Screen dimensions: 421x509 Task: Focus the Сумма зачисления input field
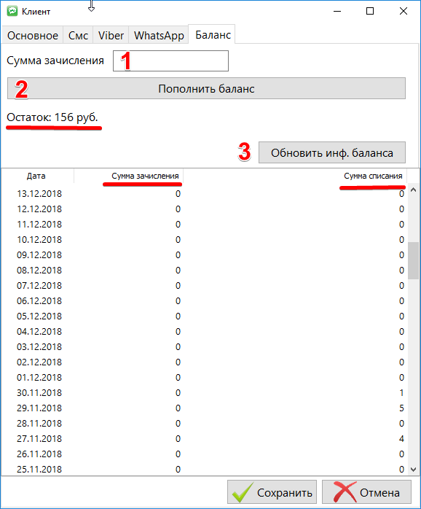click(x=170, y=61)
